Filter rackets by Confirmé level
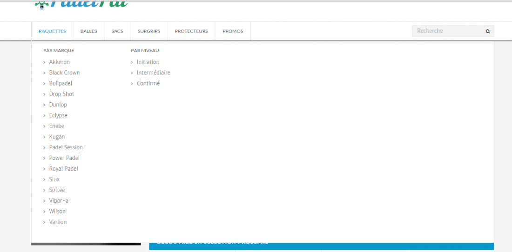This screenshot has height=252, width=512. [148, 83]
